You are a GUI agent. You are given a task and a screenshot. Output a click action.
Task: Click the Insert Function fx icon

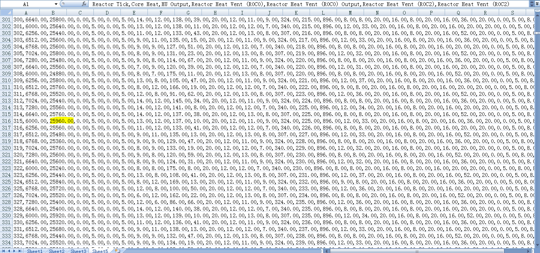point(84,4)
